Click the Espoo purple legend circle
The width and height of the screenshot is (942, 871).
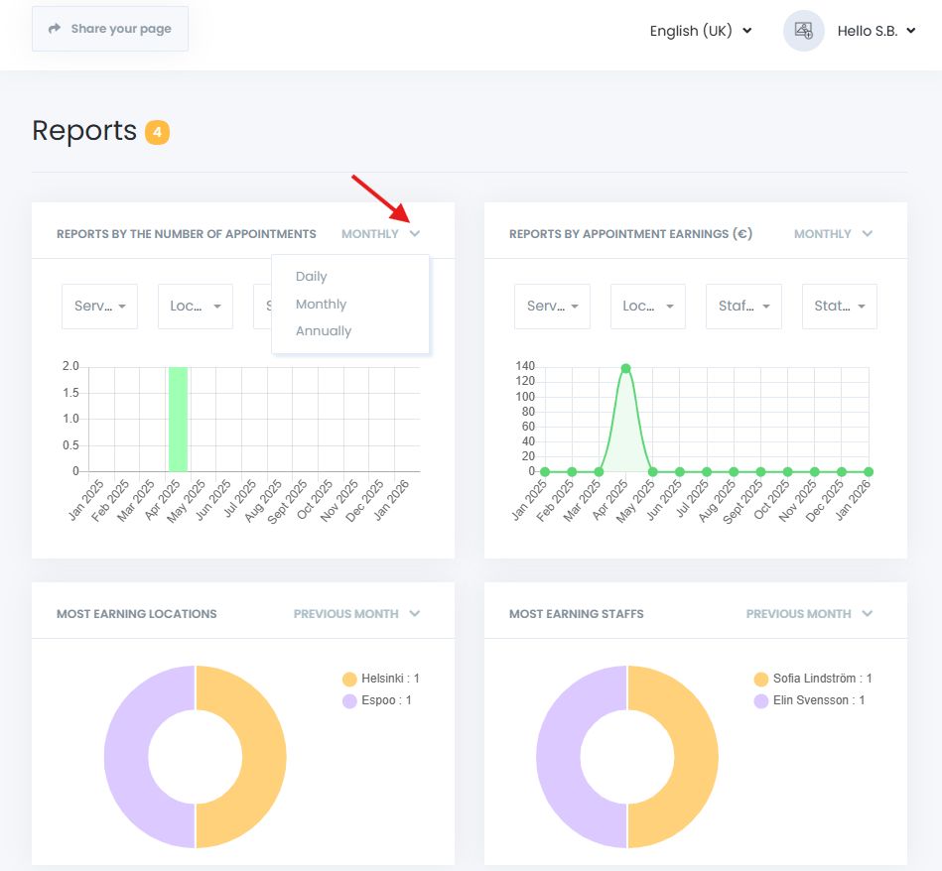349,701
